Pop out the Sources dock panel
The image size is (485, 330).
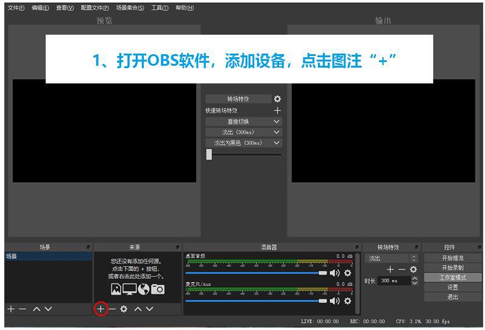click(x=177, y=247)
